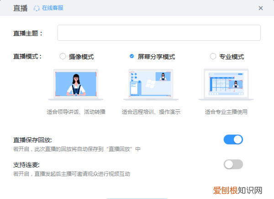274x199 pixels.
Task: Select the 屏幕分享模式 radio button
Action: pyautogui.click(x=132, y=56)
